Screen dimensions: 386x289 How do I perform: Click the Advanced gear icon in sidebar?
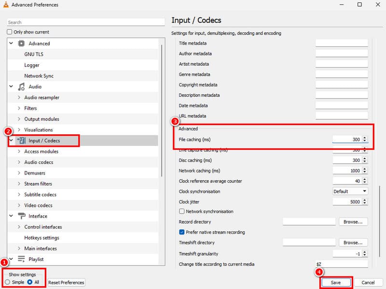[x=20, y=43]
